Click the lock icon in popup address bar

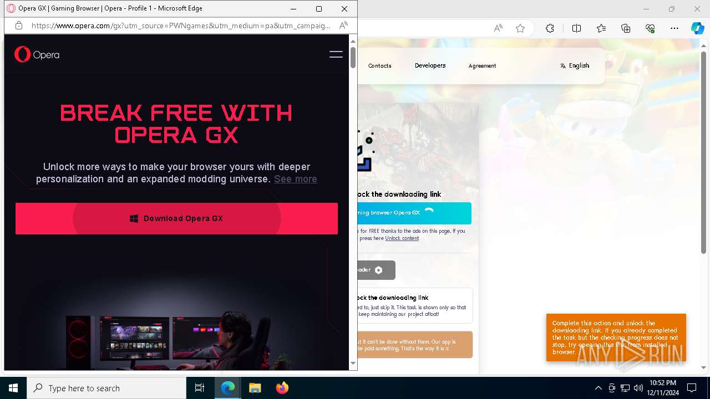[x=18, y=25]
